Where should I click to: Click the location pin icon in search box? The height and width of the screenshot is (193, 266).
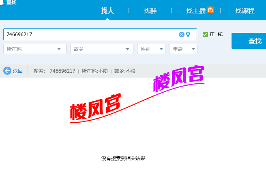[x=188, y=35]
